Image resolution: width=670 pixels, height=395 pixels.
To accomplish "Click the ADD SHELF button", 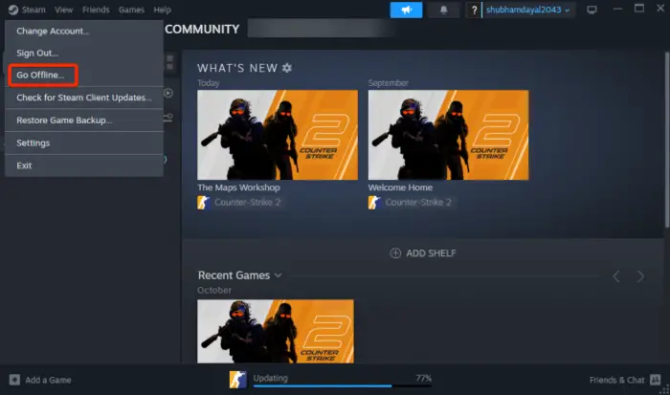I will (x=423, y=253).
